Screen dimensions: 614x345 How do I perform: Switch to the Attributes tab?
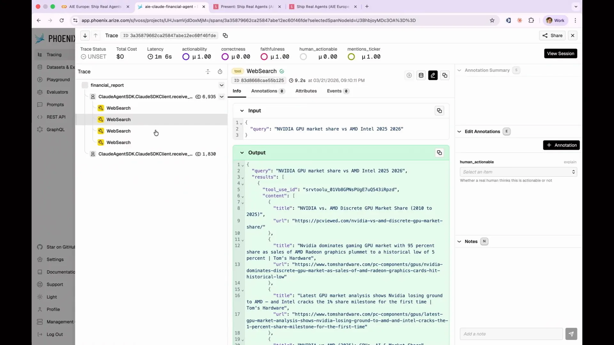306,91
